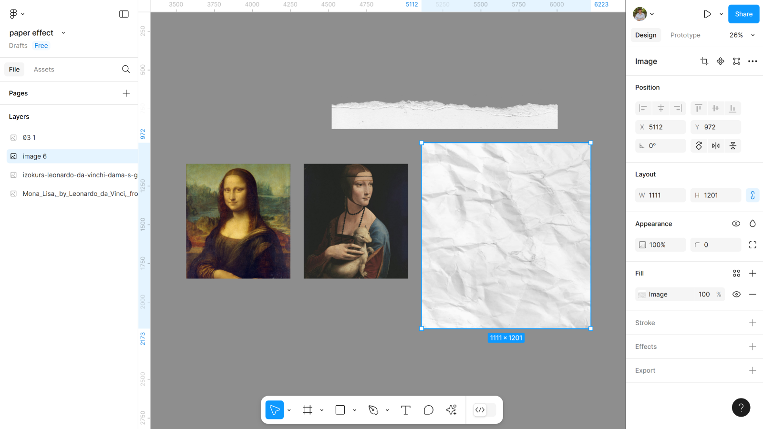The image size is (763, 429).
Task: Hide the Image fill
Action: [736, 295]
